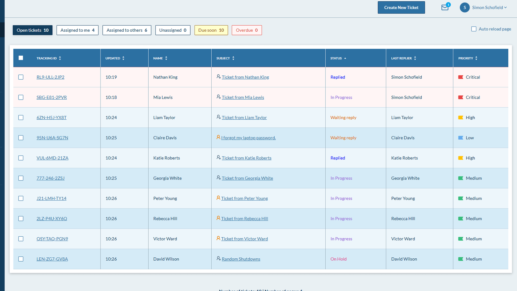The height and width of the screenshot is (291, 517).
Task: Select the Due soon filter tab
Action: (211, 30)
